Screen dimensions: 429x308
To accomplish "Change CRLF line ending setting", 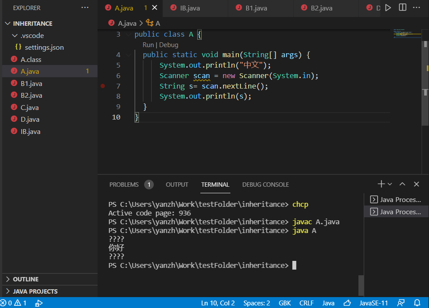I will pyautogui.click(x=307, y=303).
